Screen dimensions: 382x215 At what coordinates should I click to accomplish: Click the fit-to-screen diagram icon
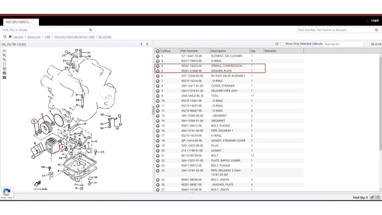pos(4,64)
